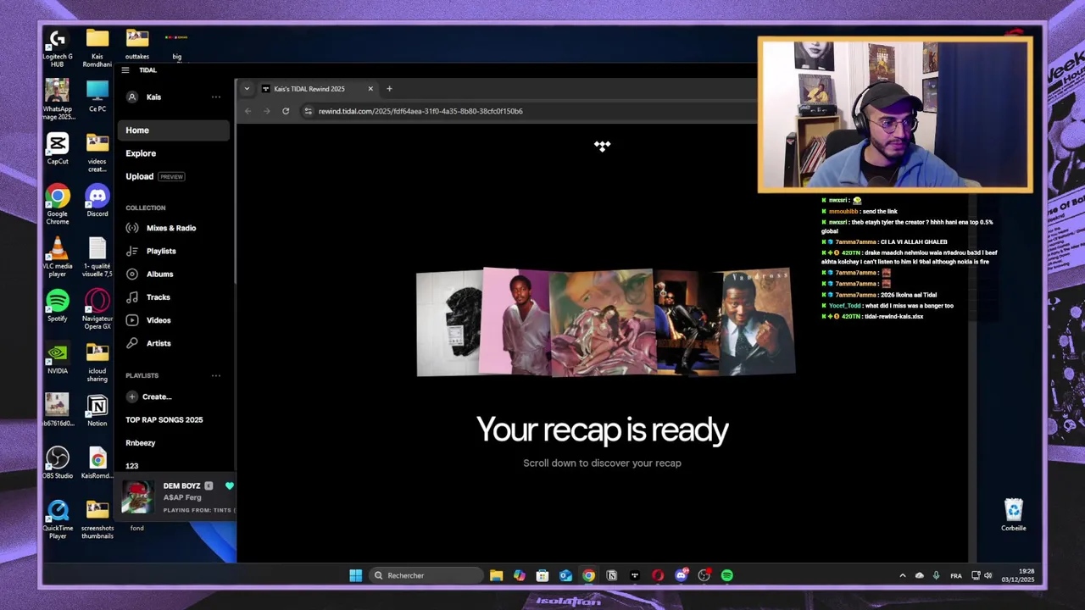
Task: Click the TIDAL logo on Rewind page
Action: pos(602,147)
